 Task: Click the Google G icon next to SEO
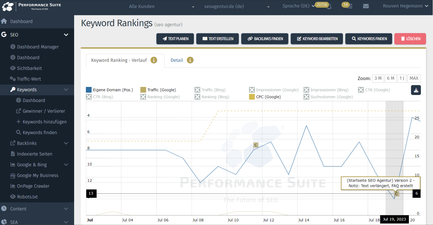(x=4, y=34)
